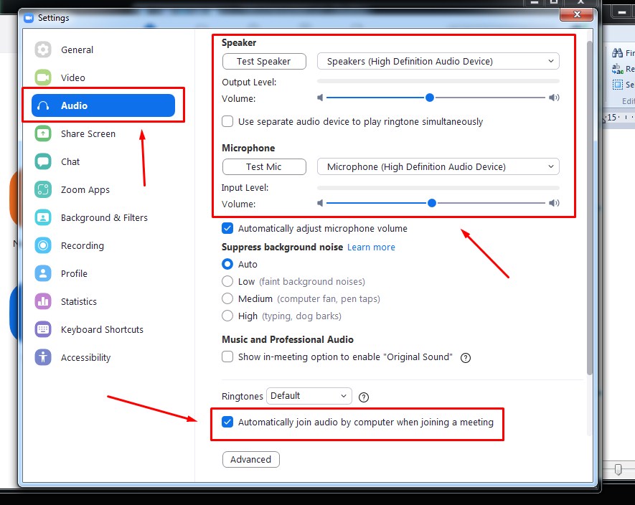This screenshot has width=635, height=505.
Task: Click the zoom slider handle in background window
Action: 618,469
